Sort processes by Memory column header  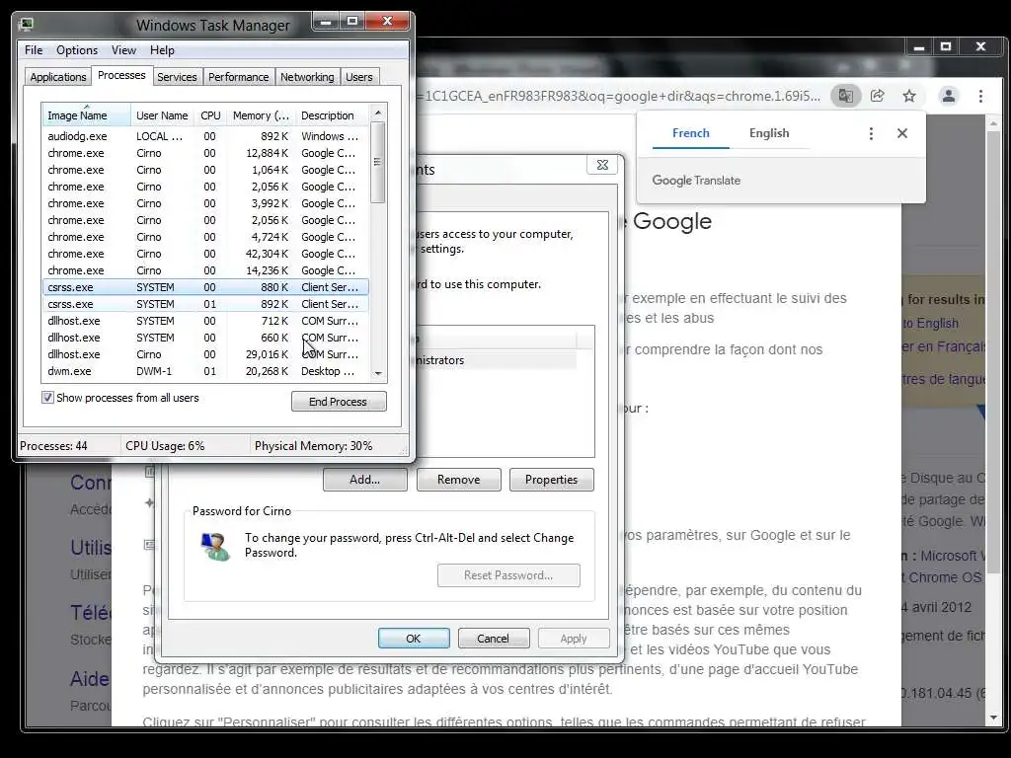click(261, 115)
